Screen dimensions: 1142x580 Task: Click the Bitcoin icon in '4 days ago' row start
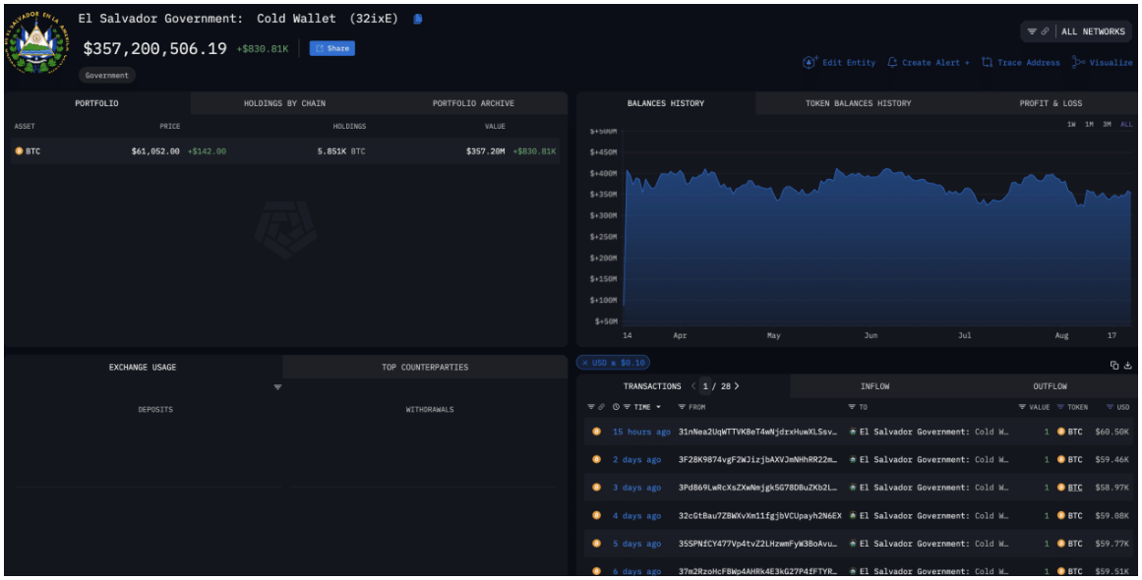coord(596,515)
